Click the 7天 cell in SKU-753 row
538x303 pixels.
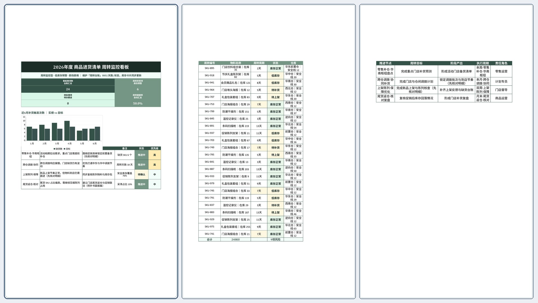(259, 104)
